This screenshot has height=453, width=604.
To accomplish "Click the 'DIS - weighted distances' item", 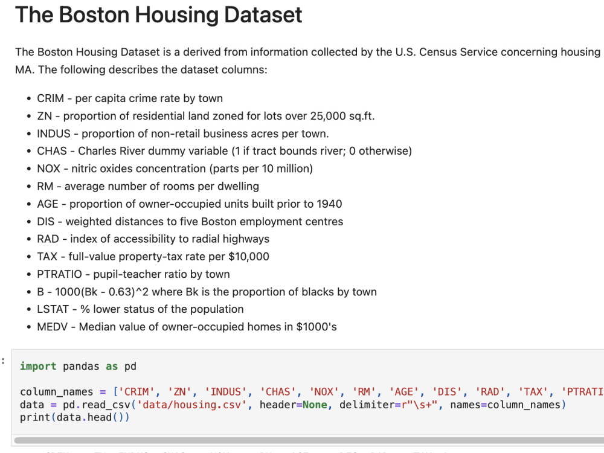I will click(190, 222).
